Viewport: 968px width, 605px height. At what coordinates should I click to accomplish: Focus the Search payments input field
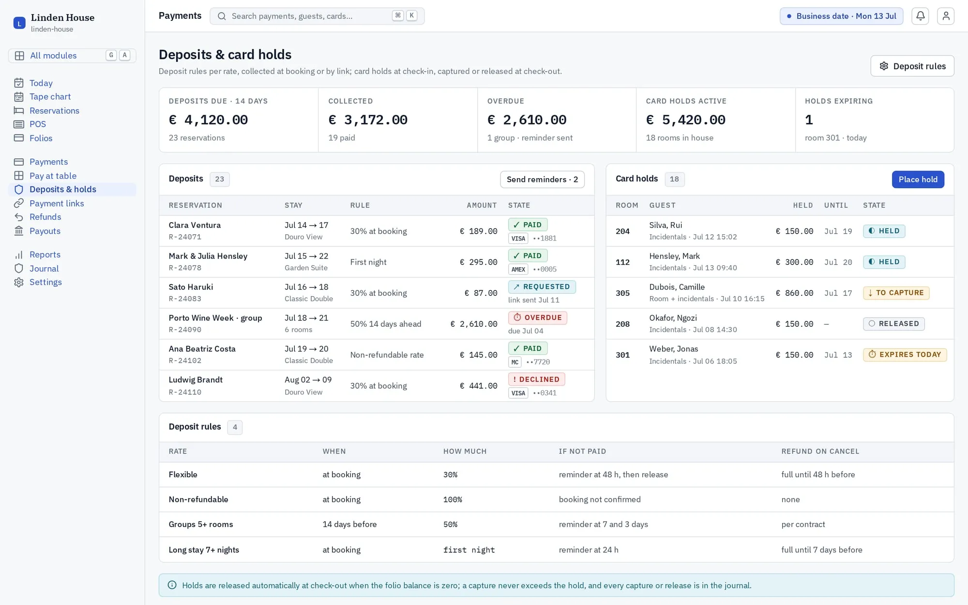tap(317, 16)
